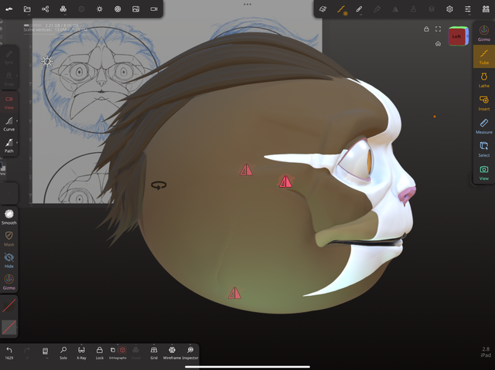Activate the Mask shortcut in left sidebar

tap(9, 239)
